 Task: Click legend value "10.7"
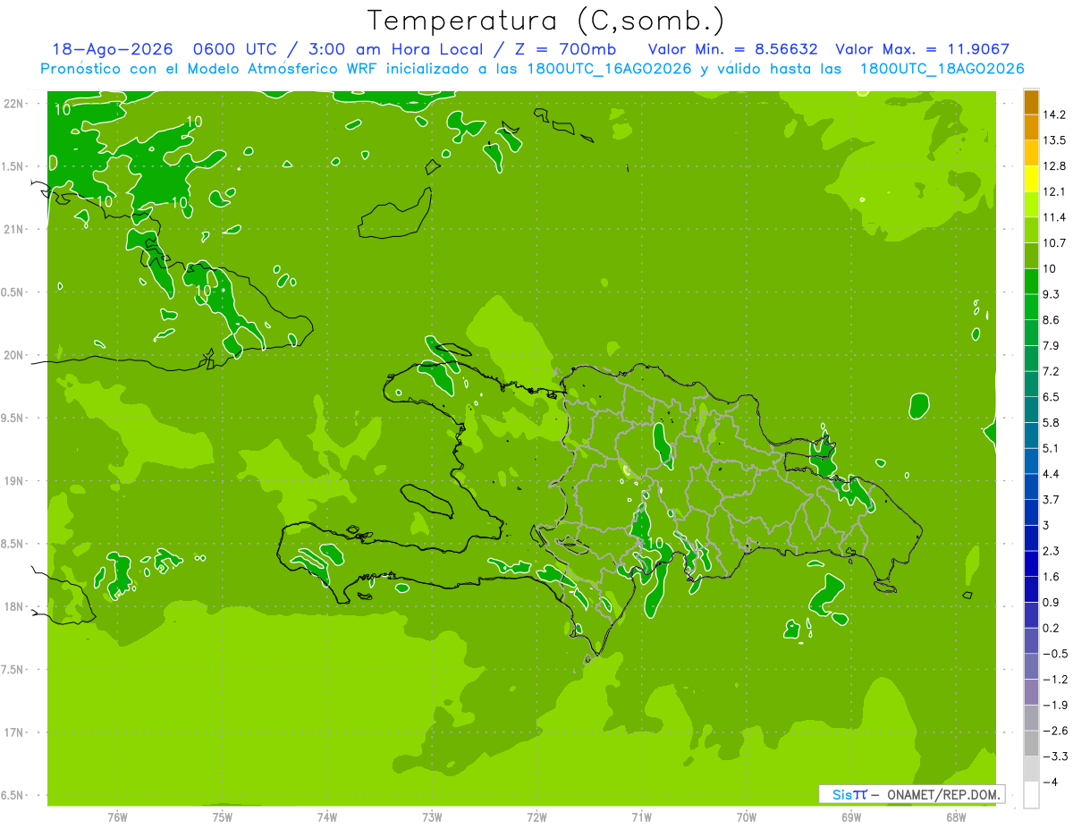(1054, 243)
